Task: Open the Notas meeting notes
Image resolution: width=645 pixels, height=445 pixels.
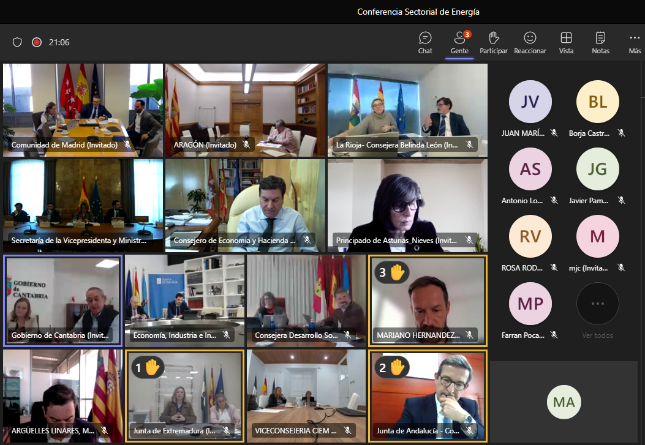Action: click(x=600, y=42)
